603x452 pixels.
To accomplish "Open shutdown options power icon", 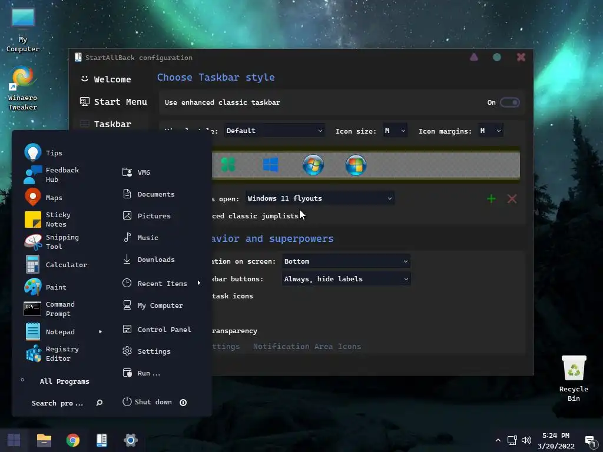I will (184, 403).
